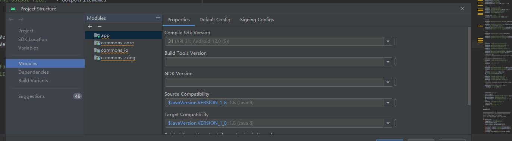Click the commons_io module icon
Image resolution: width=512 pixels, height=141 pixels.
[97, 50]
